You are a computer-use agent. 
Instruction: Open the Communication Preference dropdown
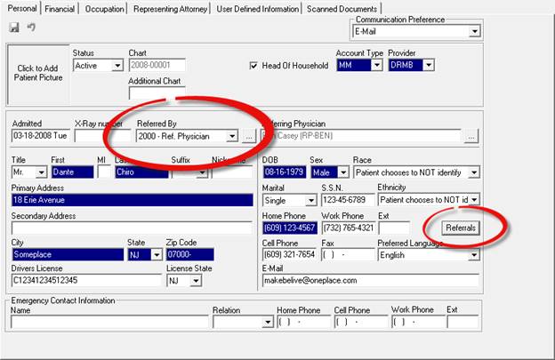pos(475,31)
